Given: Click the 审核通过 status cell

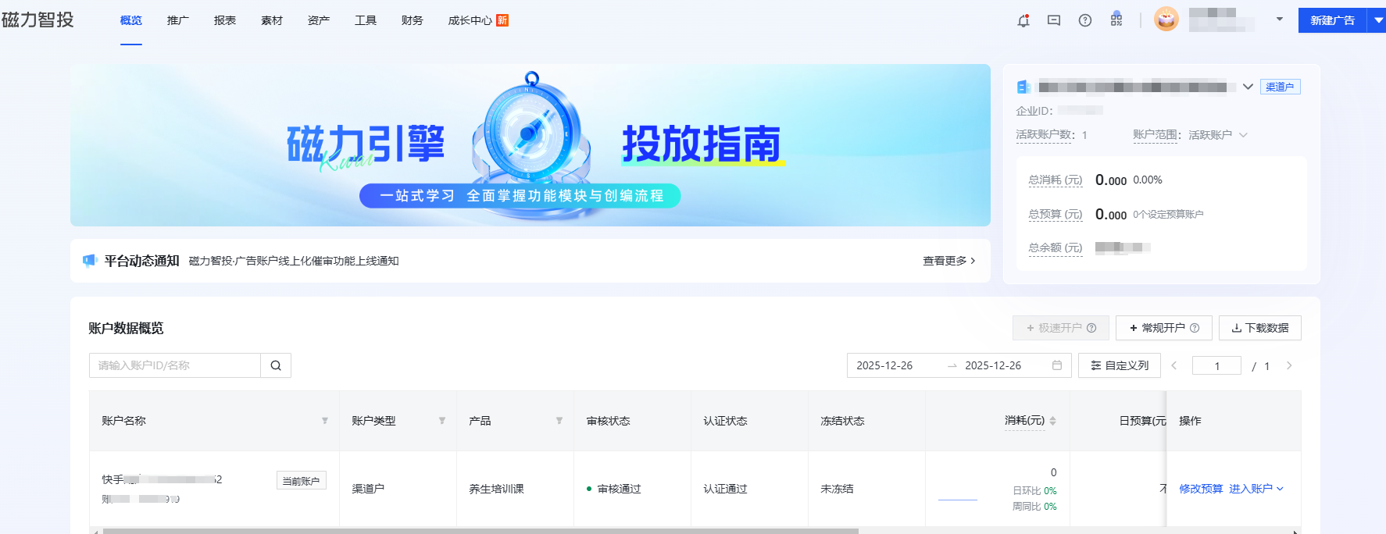Looking at the screenshot, I should (x=614, y=489).
